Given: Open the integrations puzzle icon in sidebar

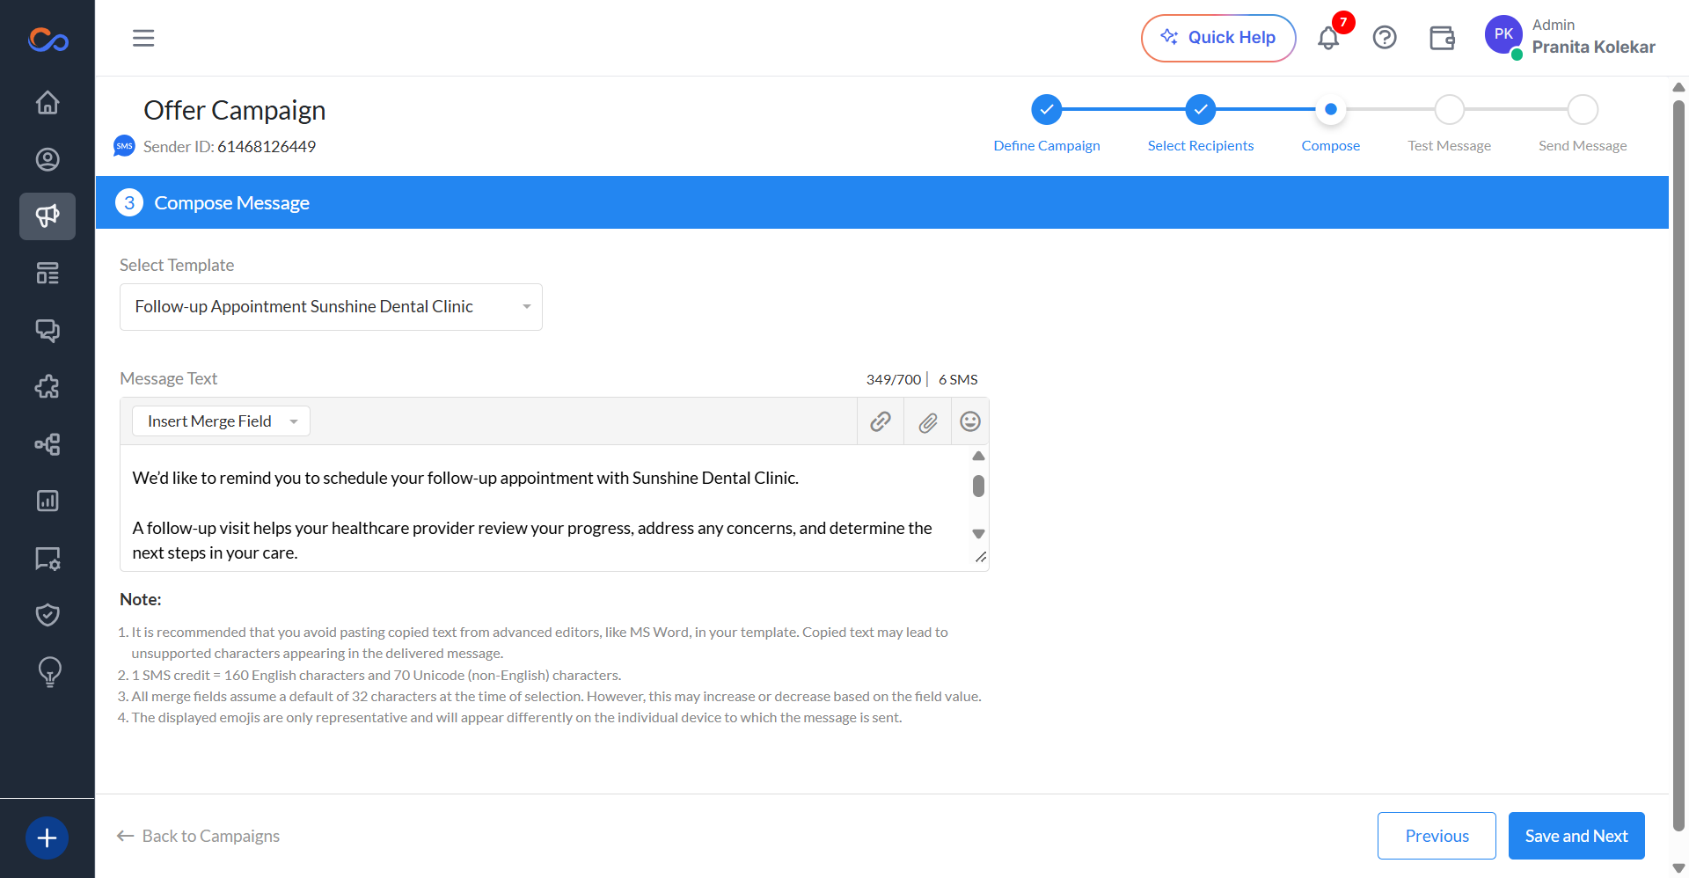Looking at the screenshot, I should click(x=48, y=387).
